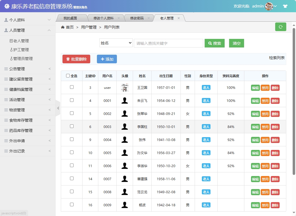The image size is (296, 216).
Task: Switch to the 修改密码 tab
Action: click(137, 17)
